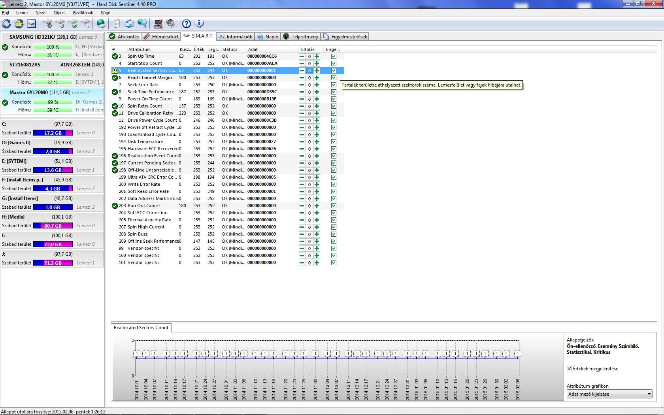Viewport: 664px width, 415px height.
Task: Click the plus offset icon for Spin Buzz
Action: tap(317, 234)
